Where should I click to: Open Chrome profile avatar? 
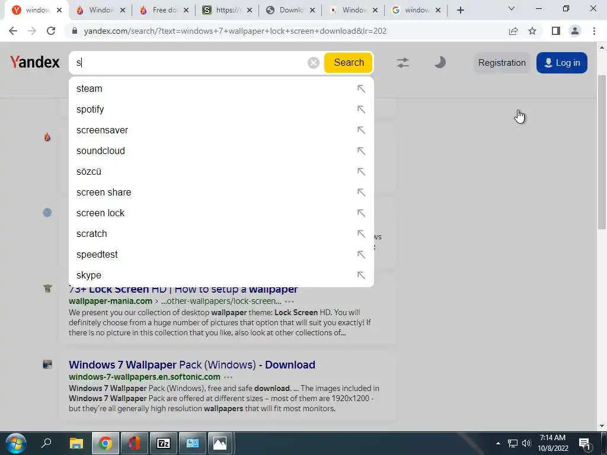575,31
